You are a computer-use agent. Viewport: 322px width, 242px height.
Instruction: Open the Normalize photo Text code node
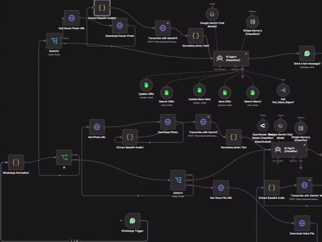tap(234, 137)
